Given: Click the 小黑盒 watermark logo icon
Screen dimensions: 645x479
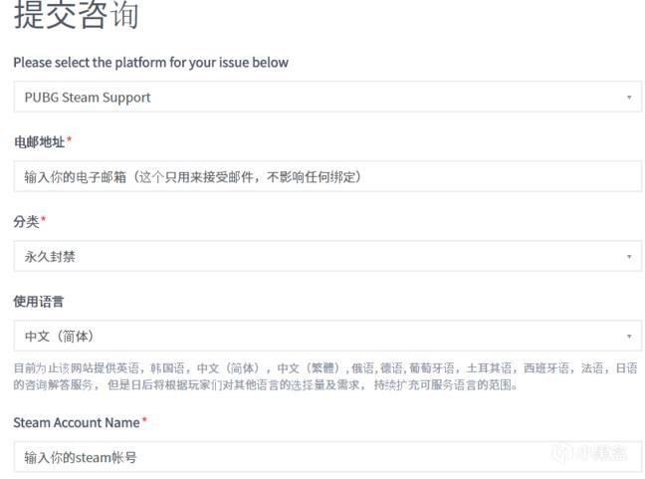Looking at the screenshot, I should [x=562, y=455].
